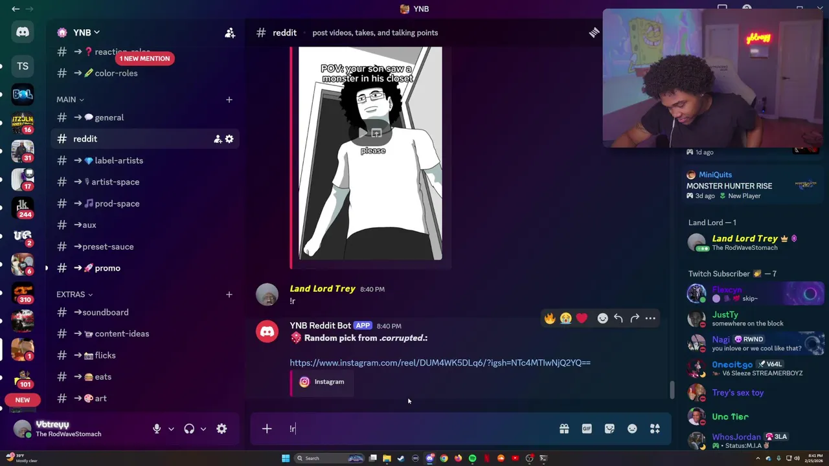Screen dimensions: 829x466
Task: Open more options on bot message
Action: click(650, 318)
